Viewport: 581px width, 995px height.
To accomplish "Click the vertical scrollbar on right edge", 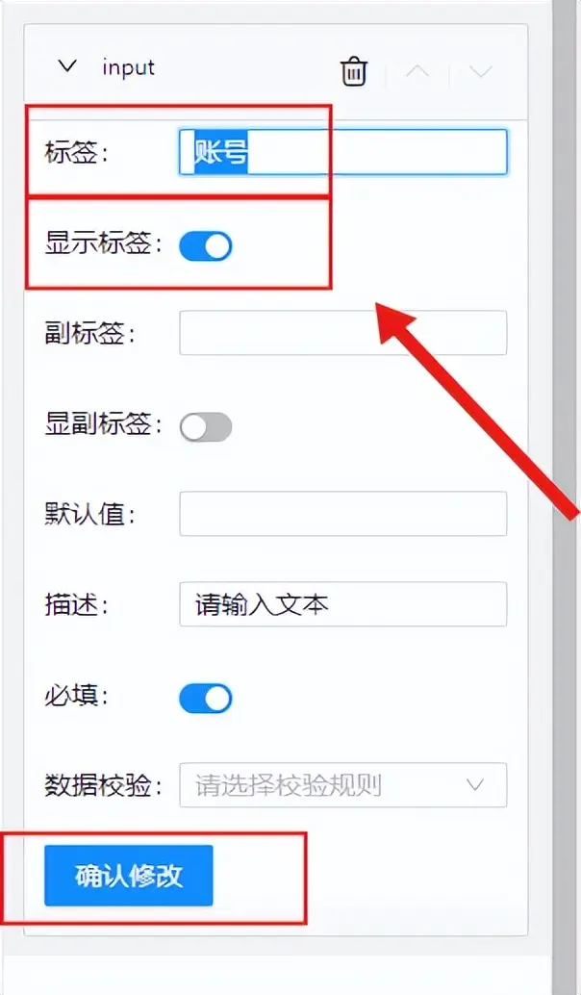I will [x=567, y=497].
